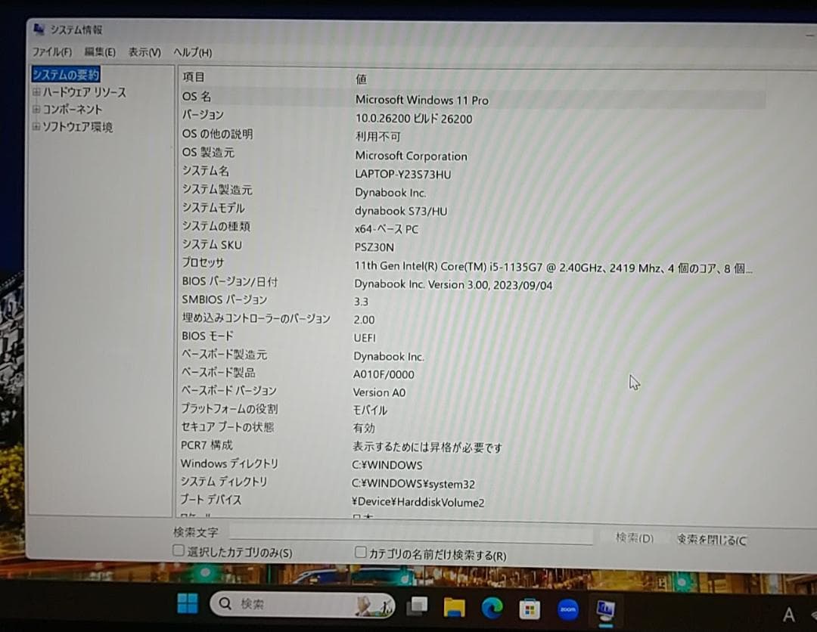This screenshot has width=817, height=632.
Task: Click the System Information title bar icon
Action: coord(38,29)
